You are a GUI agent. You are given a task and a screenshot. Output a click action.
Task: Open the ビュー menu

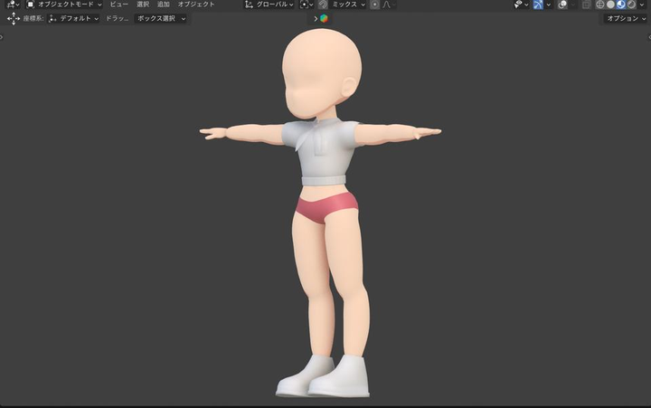pos(118,5)
